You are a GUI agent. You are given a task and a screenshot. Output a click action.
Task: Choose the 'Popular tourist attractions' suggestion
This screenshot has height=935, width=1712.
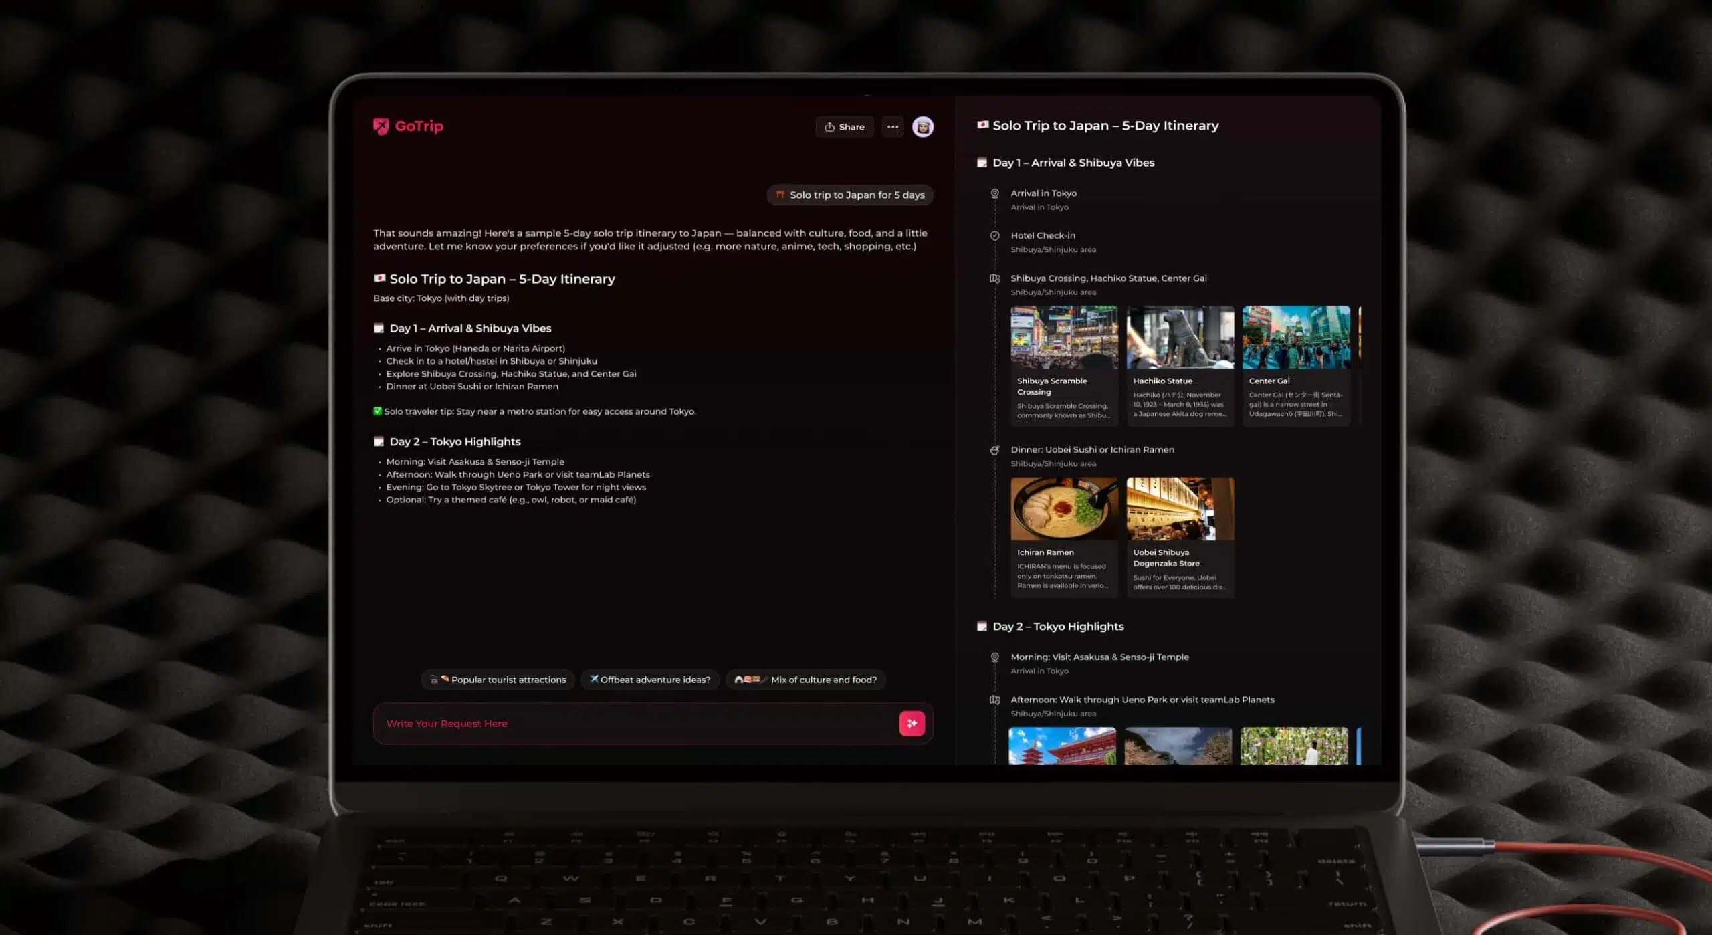(x=498, y=680)
